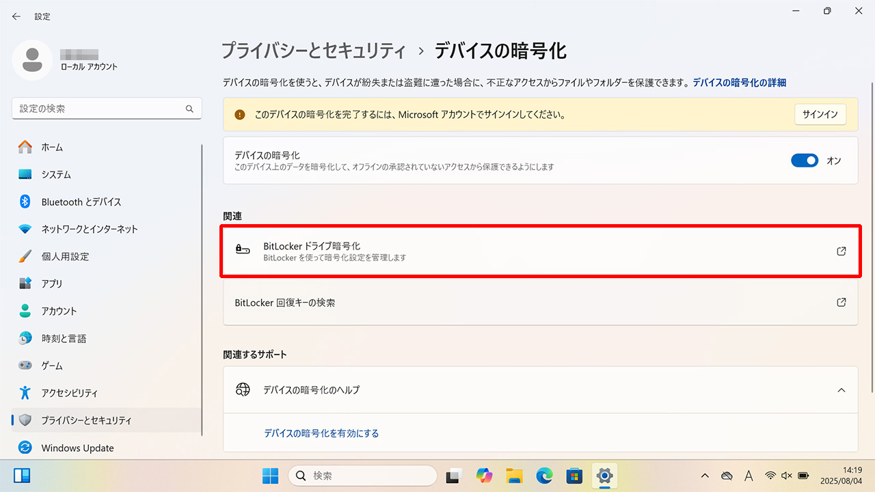Screen dimensions: 875x492
Task: Click the warning icon in the yellow sign-in banner
Action: [x=239, y=115]
